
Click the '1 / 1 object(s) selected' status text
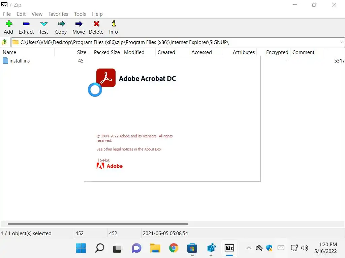26,233
